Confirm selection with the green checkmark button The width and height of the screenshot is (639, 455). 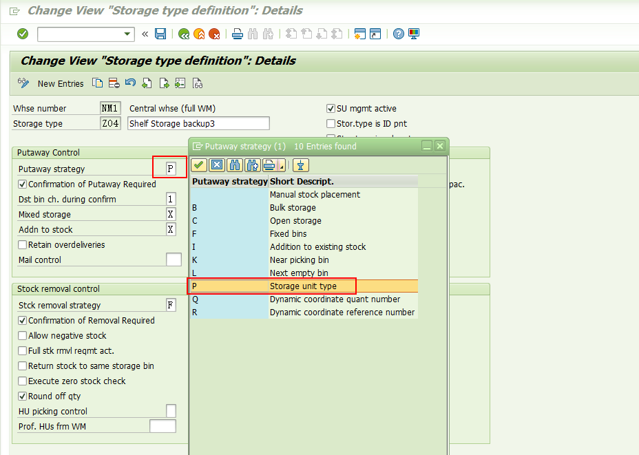coord(198,165)
